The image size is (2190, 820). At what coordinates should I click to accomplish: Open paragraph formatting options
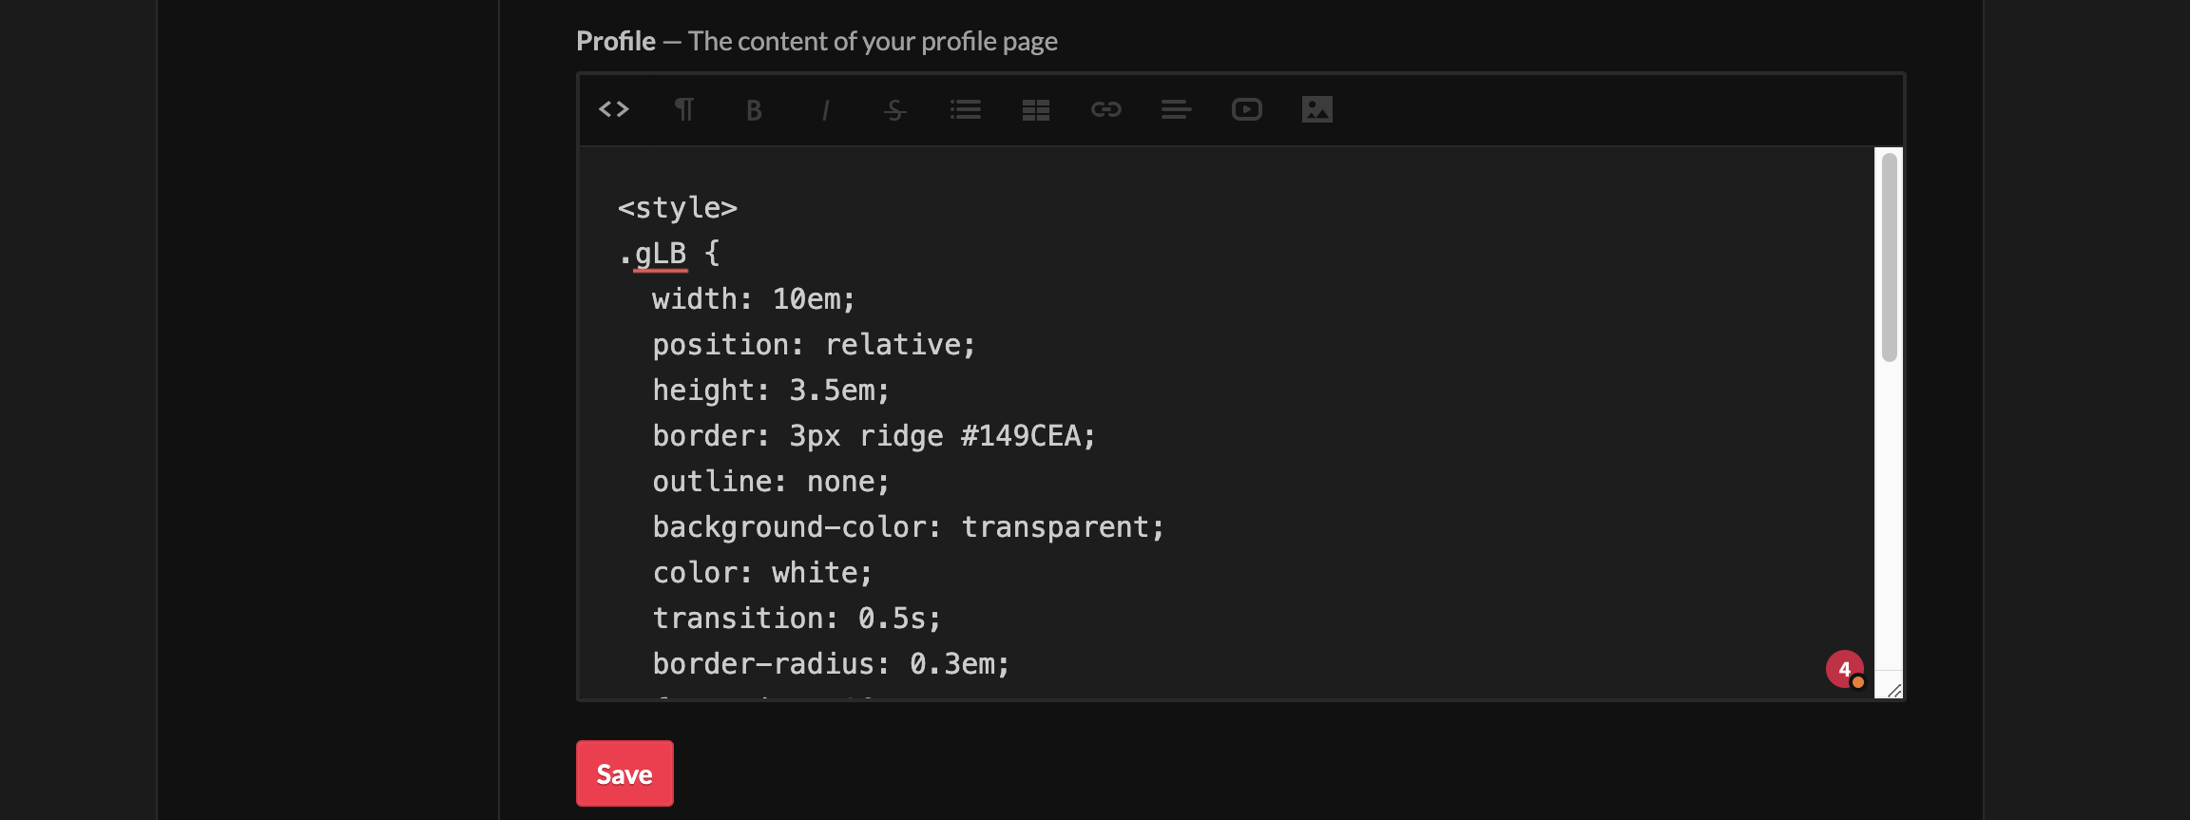pos(684,109)
